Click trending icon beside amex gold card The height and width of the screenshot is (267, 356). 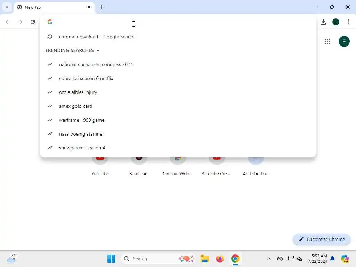pyautogui.click(x=50, y=106)
